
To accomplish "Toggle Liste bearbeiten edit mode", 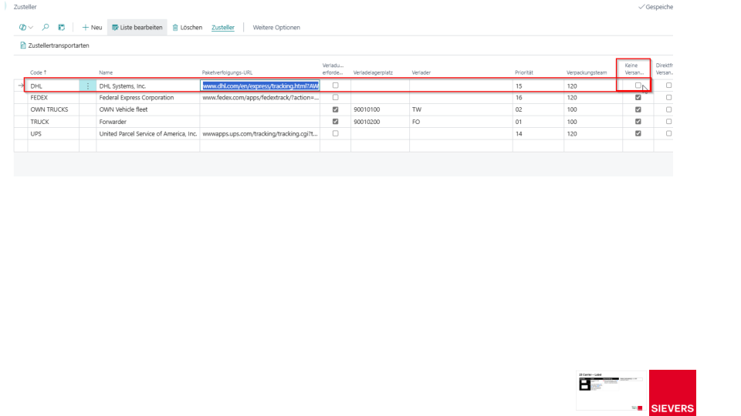I will pos(137,28).
